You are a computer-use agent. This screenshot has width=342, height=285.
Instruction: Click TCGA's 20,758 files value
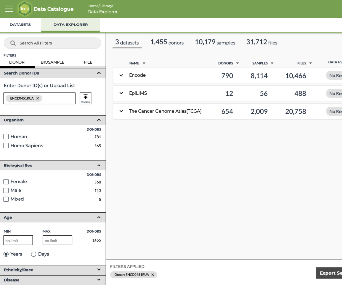pos(296,111)
